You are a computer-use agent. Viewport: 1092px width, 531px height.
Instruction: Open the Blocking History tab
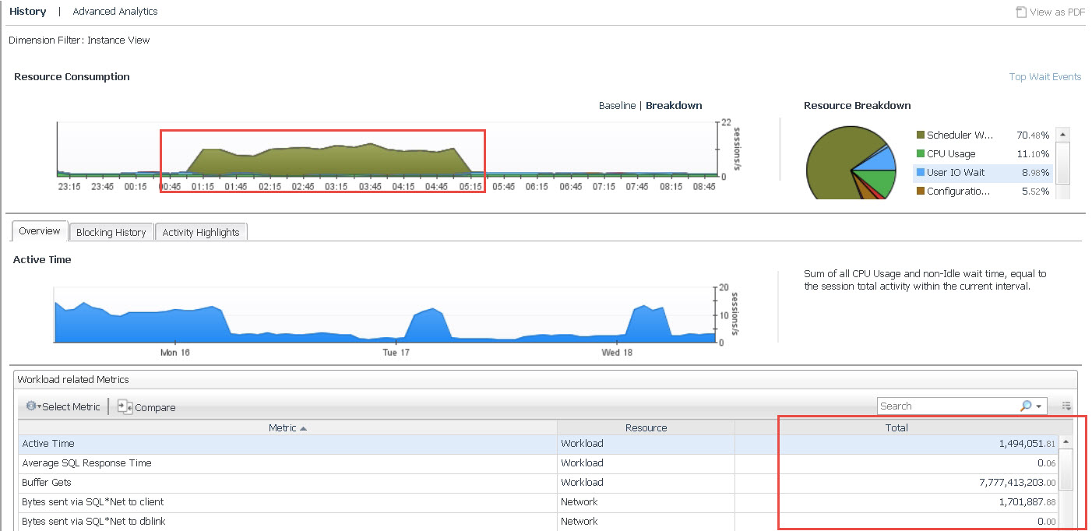(111, 232)
